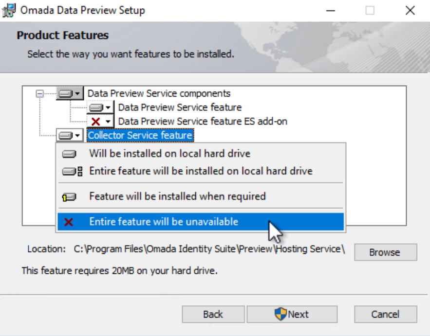Open dropdown arrow for ES add-on feature
Screen dimensions: 430x336
108,121
